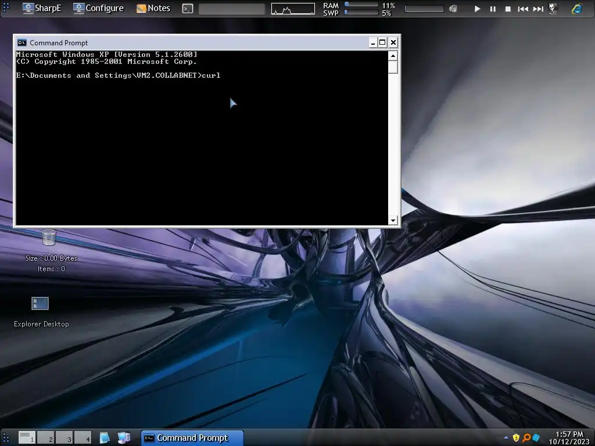This screenshot has width=595, height=446.
Task: Switch to virtual desktop 2
Action: 45,437
